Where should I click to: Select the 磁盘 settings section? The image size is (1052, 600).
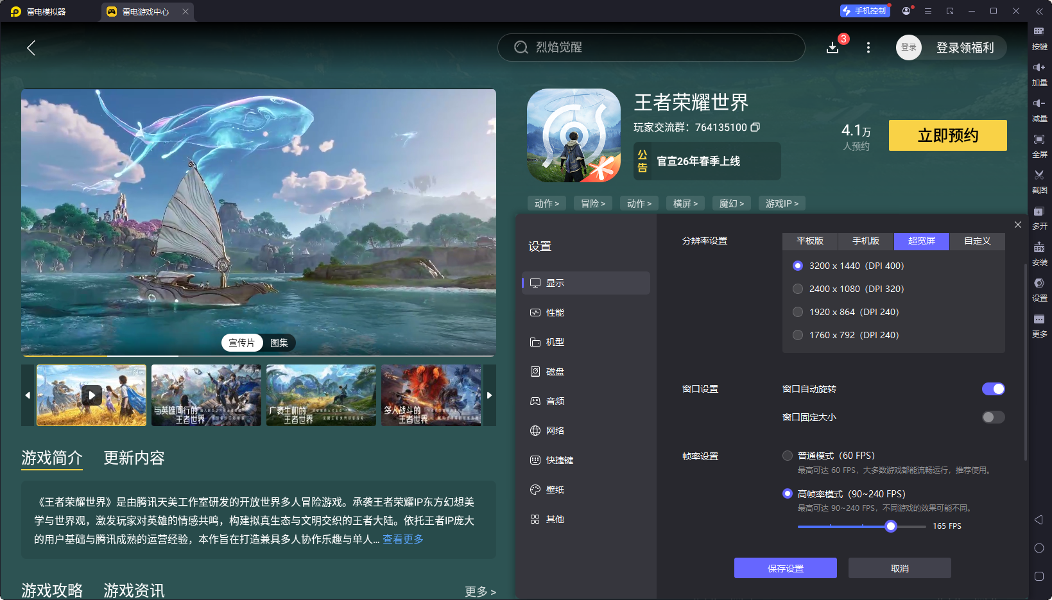pyautogui.click(x=555, y=371)
